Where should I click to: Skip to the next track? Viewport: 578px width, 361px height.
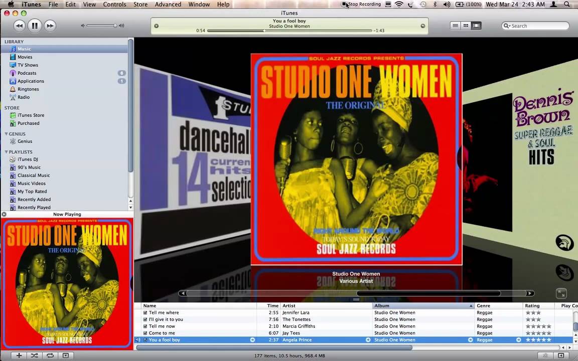click(x=50, y=26)
